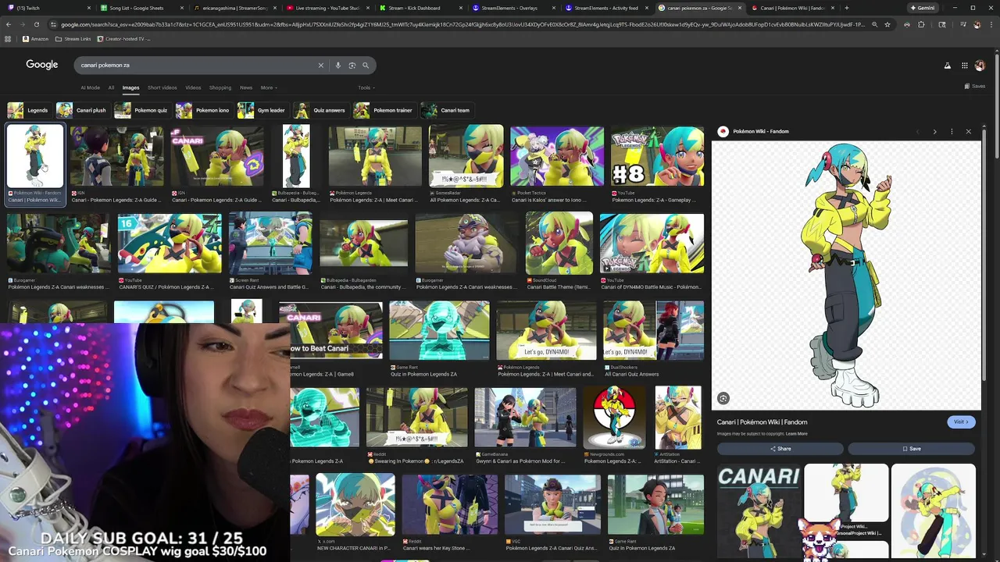The image size is (1000, 562).
Task: Open CANARI title related image in preview
Action: [759, 511]
